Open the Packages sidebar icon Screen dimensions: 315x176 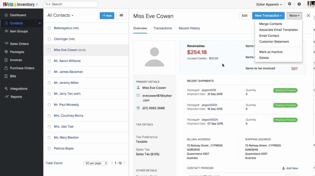point(6,52)
